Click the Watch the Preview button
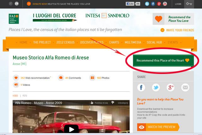 coord(158,127)
